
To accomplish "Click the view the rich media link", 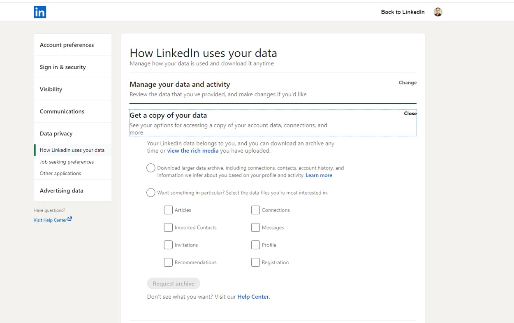I will [193, 151].
